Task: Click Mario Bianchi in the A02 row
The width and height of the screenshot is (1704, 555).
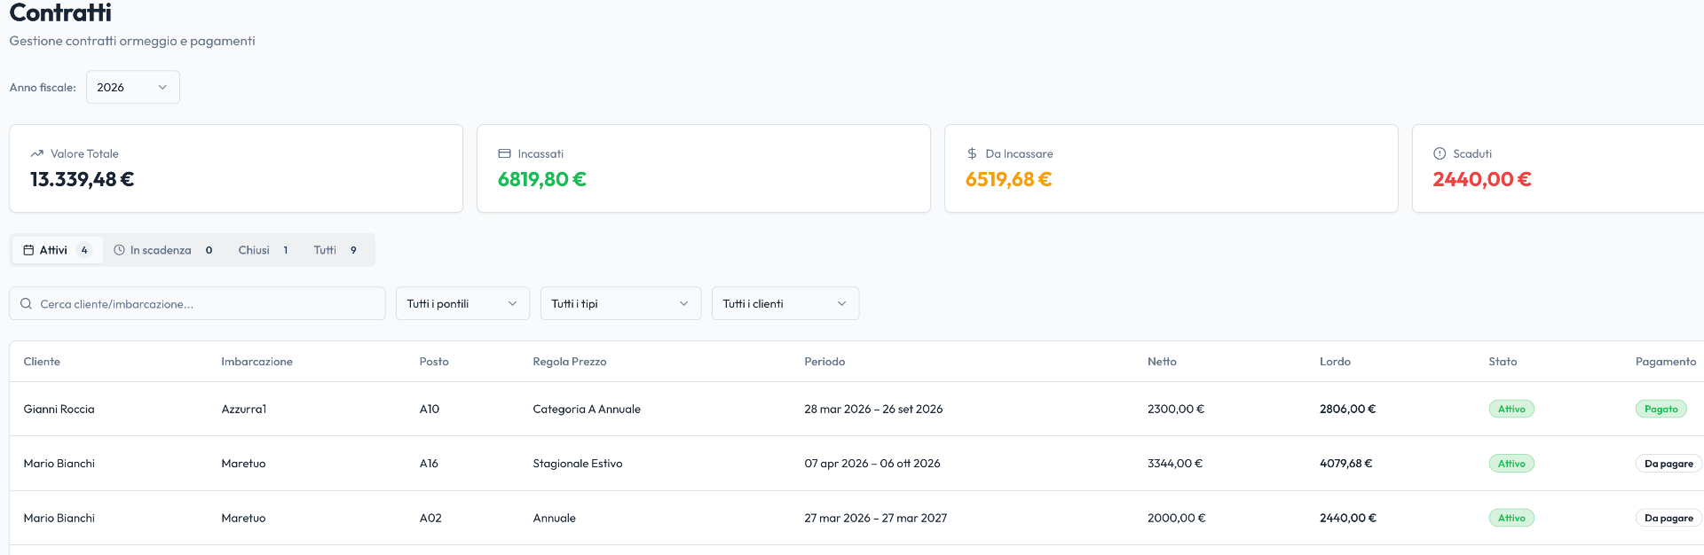Action: (59, 518)
